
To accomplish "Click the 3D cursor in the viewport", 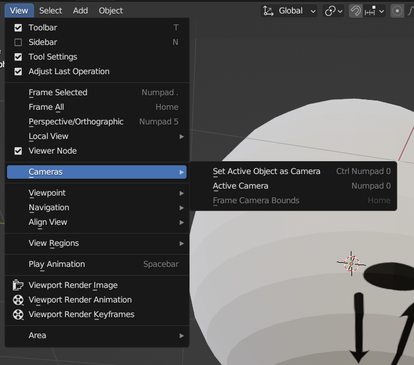I will coord(351,263).
